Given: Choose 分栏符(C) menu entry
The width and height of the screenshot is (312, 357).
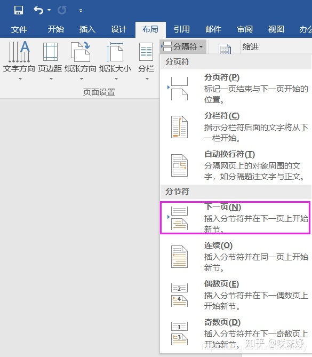Looking at the screenshot, I should 236,127.
